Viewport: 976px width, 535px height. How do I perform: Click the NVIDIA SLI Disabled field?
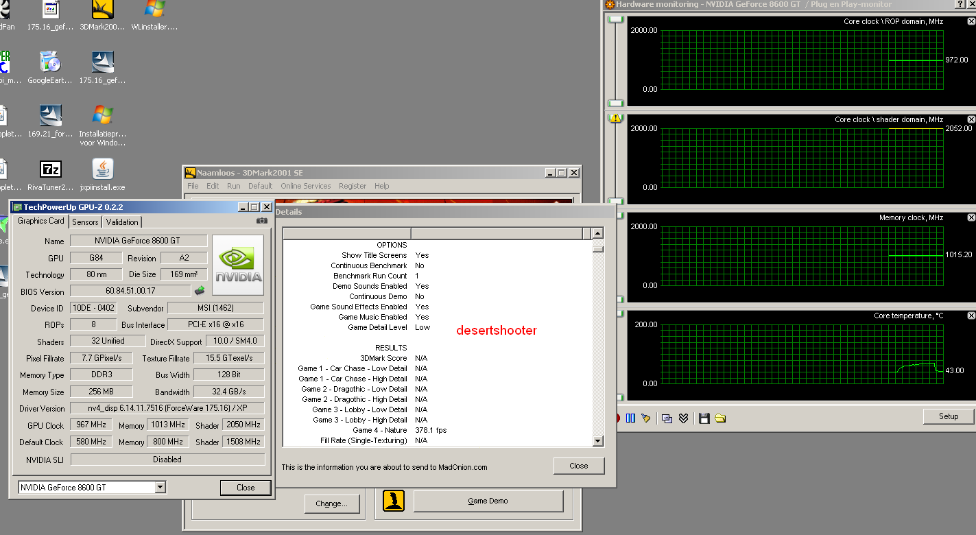tap(167, 460)
